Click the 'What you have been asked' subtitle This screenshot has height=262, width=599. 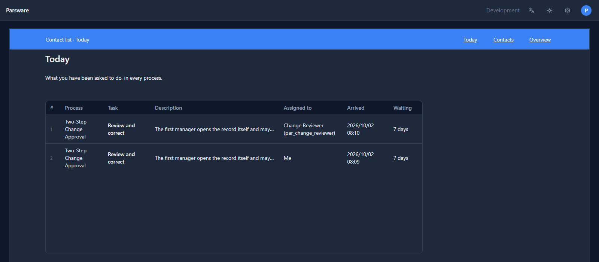(x=104, y=78)
